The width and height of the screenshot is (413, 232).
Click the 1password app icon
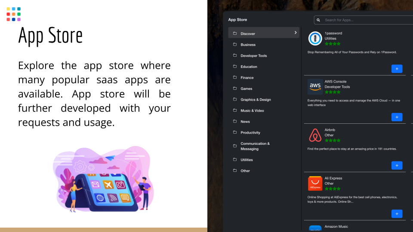[x=315, y=38]
